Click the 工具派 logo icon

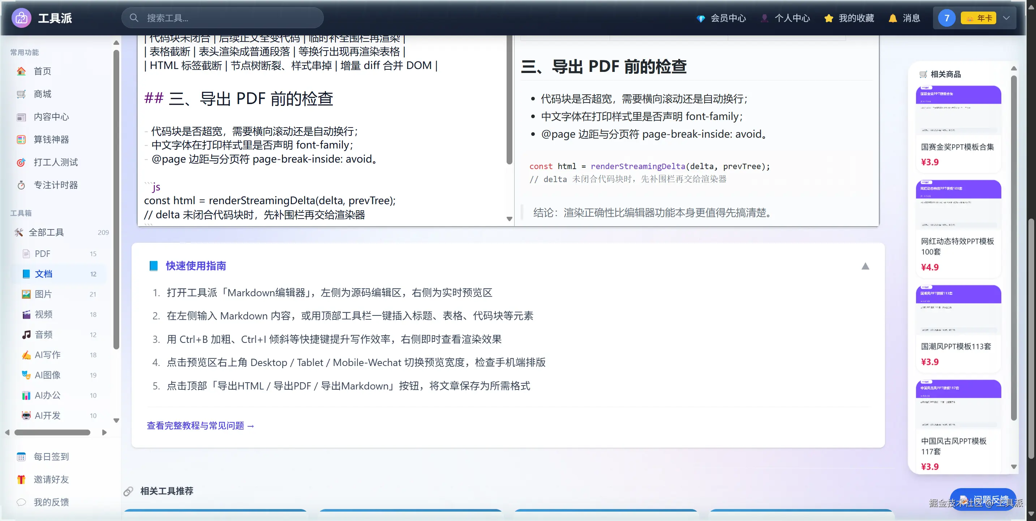(x=21, y=18)
